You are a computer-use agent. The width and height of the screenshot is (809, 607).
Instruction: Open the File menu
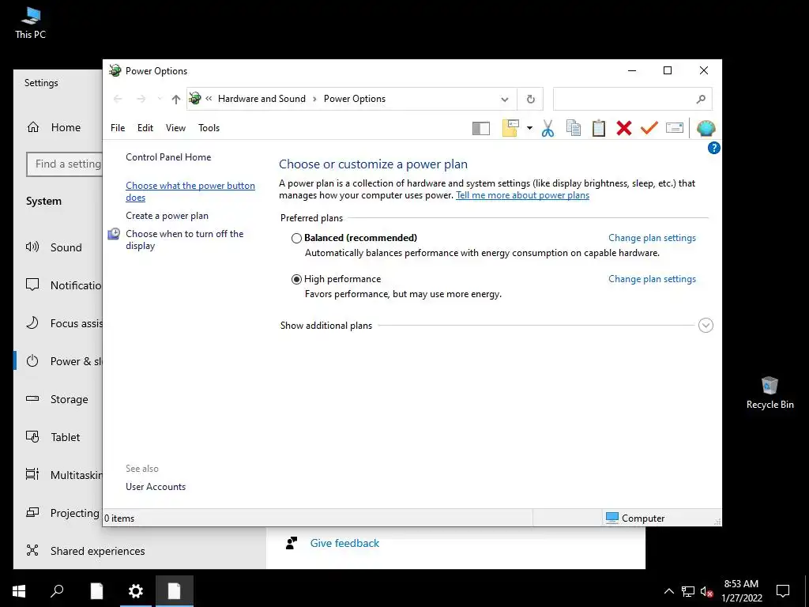pos(118,128)
